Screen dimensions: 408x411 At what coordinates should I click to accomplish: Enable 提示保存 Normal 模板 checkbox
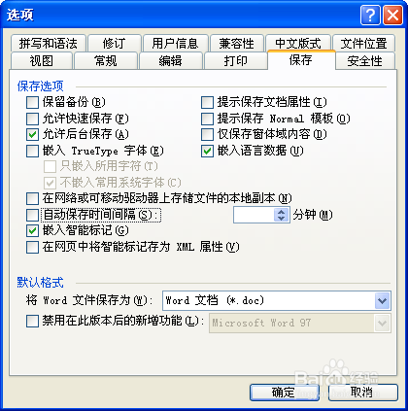(207, 119)
